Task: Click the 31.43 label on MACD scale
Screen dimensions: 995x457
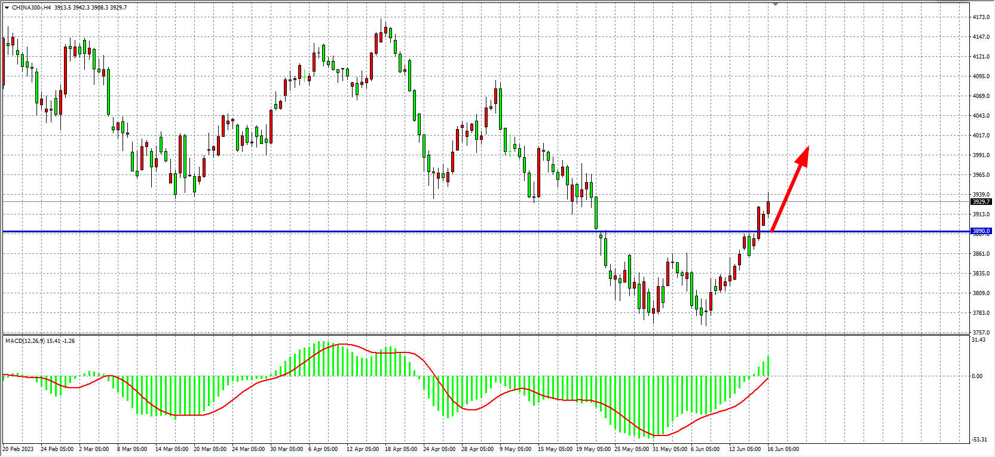Action: (979, 340)
